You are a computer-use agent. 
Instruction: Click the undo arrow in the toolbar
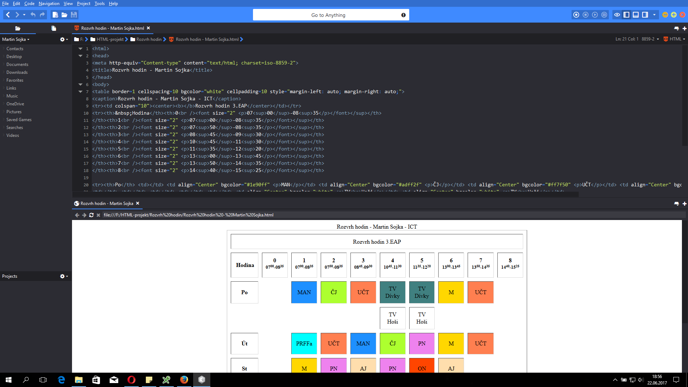pyautogui.click(x=33, y=15)
